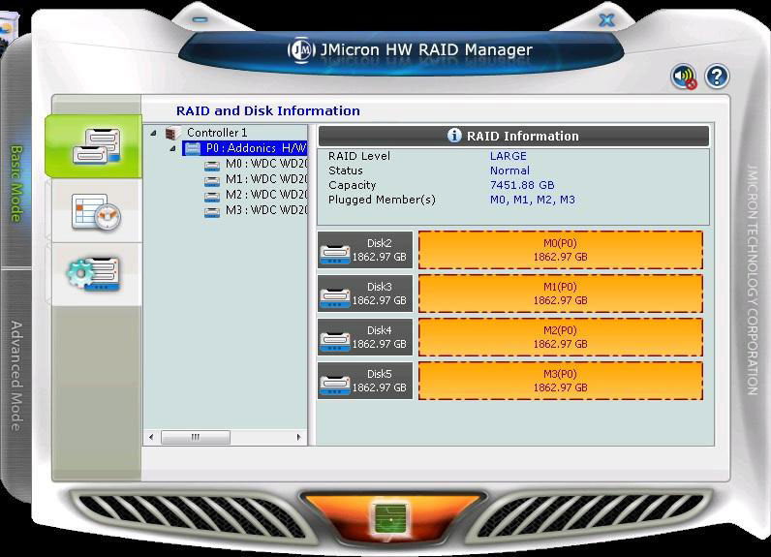Click the RAID Level value LARGE
The height and width of the screenshot is (557, 771).
[508, 156]
